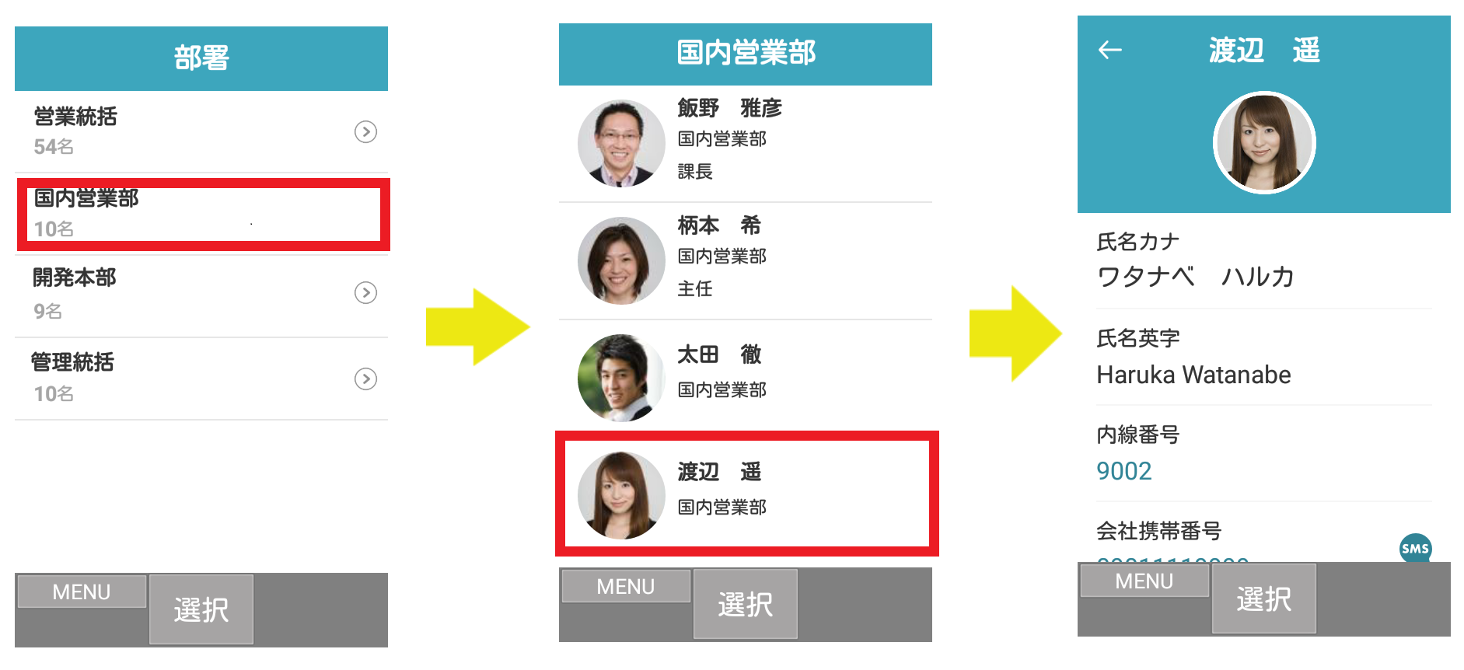Expand 開発本部 department chevron

[365, 293]
